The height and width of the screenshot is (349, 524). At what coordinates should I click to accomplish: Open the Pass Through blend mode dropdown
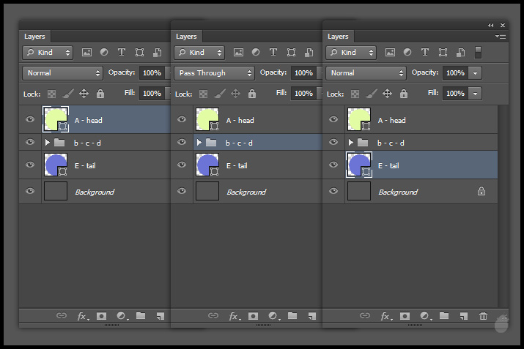[214, 73]
